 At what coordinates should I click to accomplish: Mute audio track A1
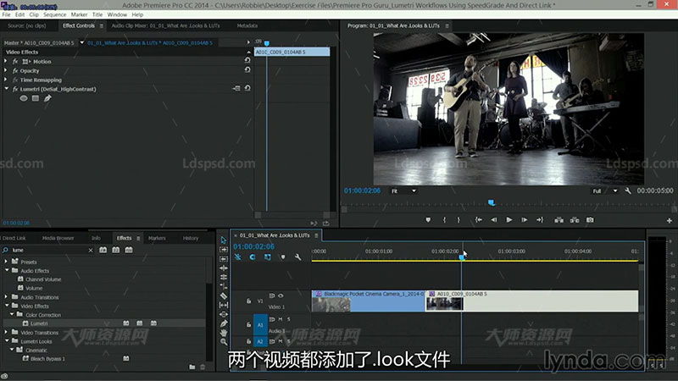[x=281, y=319]
